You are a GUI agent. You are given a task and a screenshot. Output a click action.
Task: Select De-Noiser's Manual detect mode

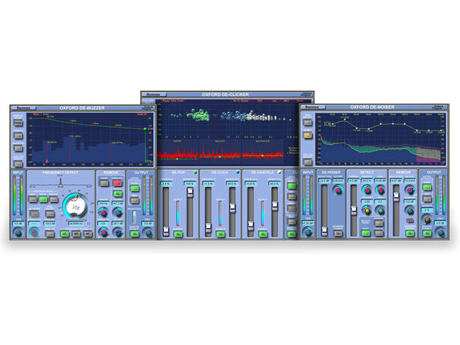(379, 224)
